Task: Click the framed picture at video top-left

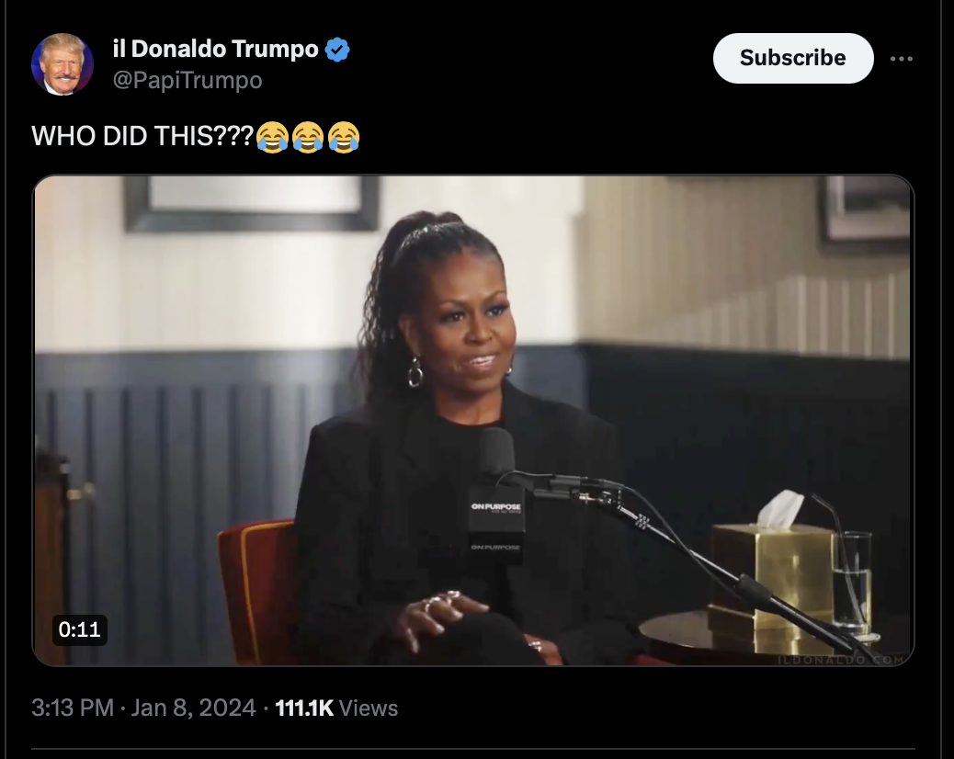Action: tap(252, 203)
